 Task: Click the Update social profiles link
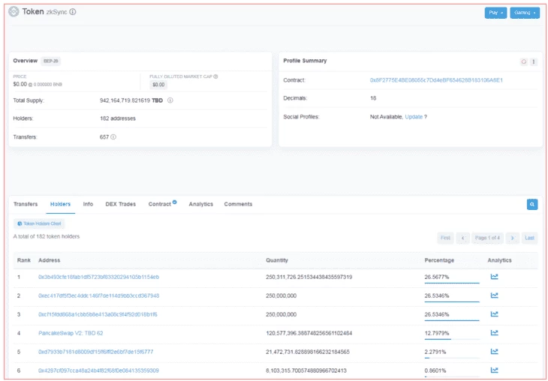point(414,117)
